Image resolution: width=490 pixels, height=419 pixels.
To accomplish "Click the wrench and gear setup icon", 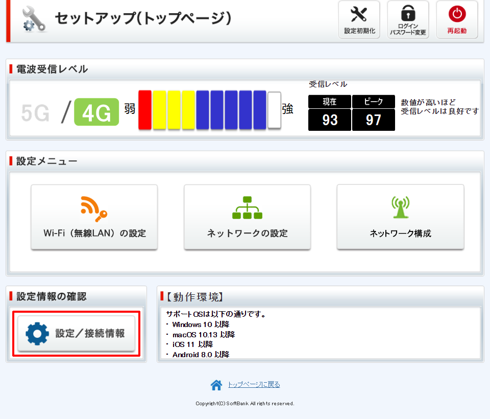I will pos(34,19).
